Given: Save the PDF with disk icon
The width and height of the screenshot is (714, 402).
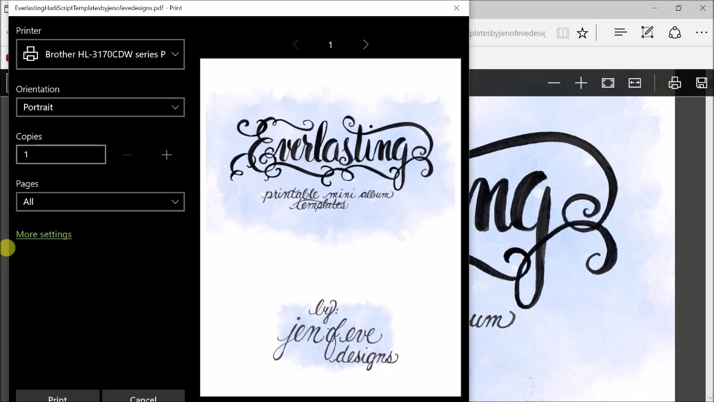Looking at the screenshot, I should (702, 83).
